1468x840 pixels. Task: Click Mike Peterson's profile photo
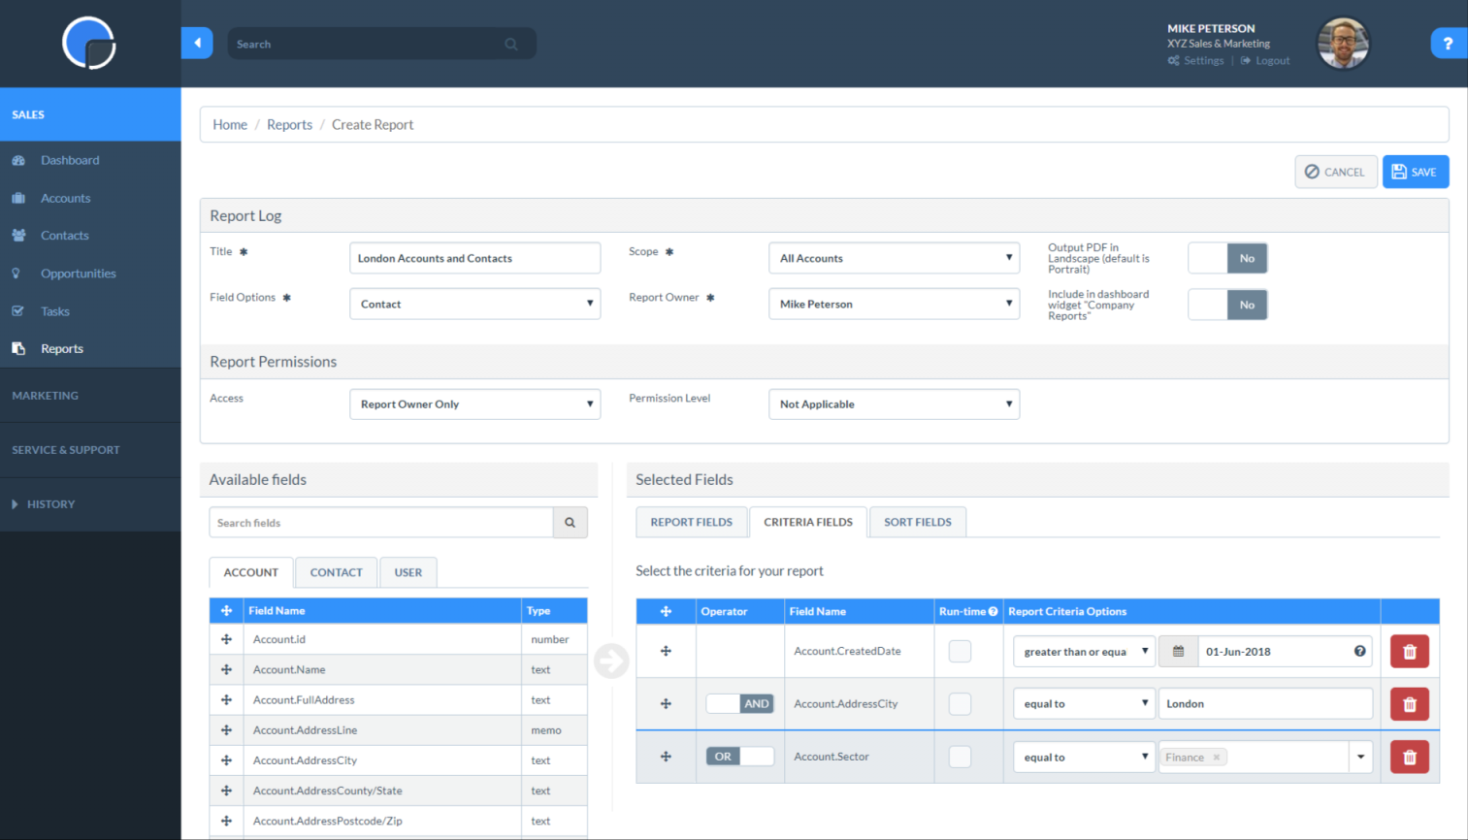[x=1343, y=44]
